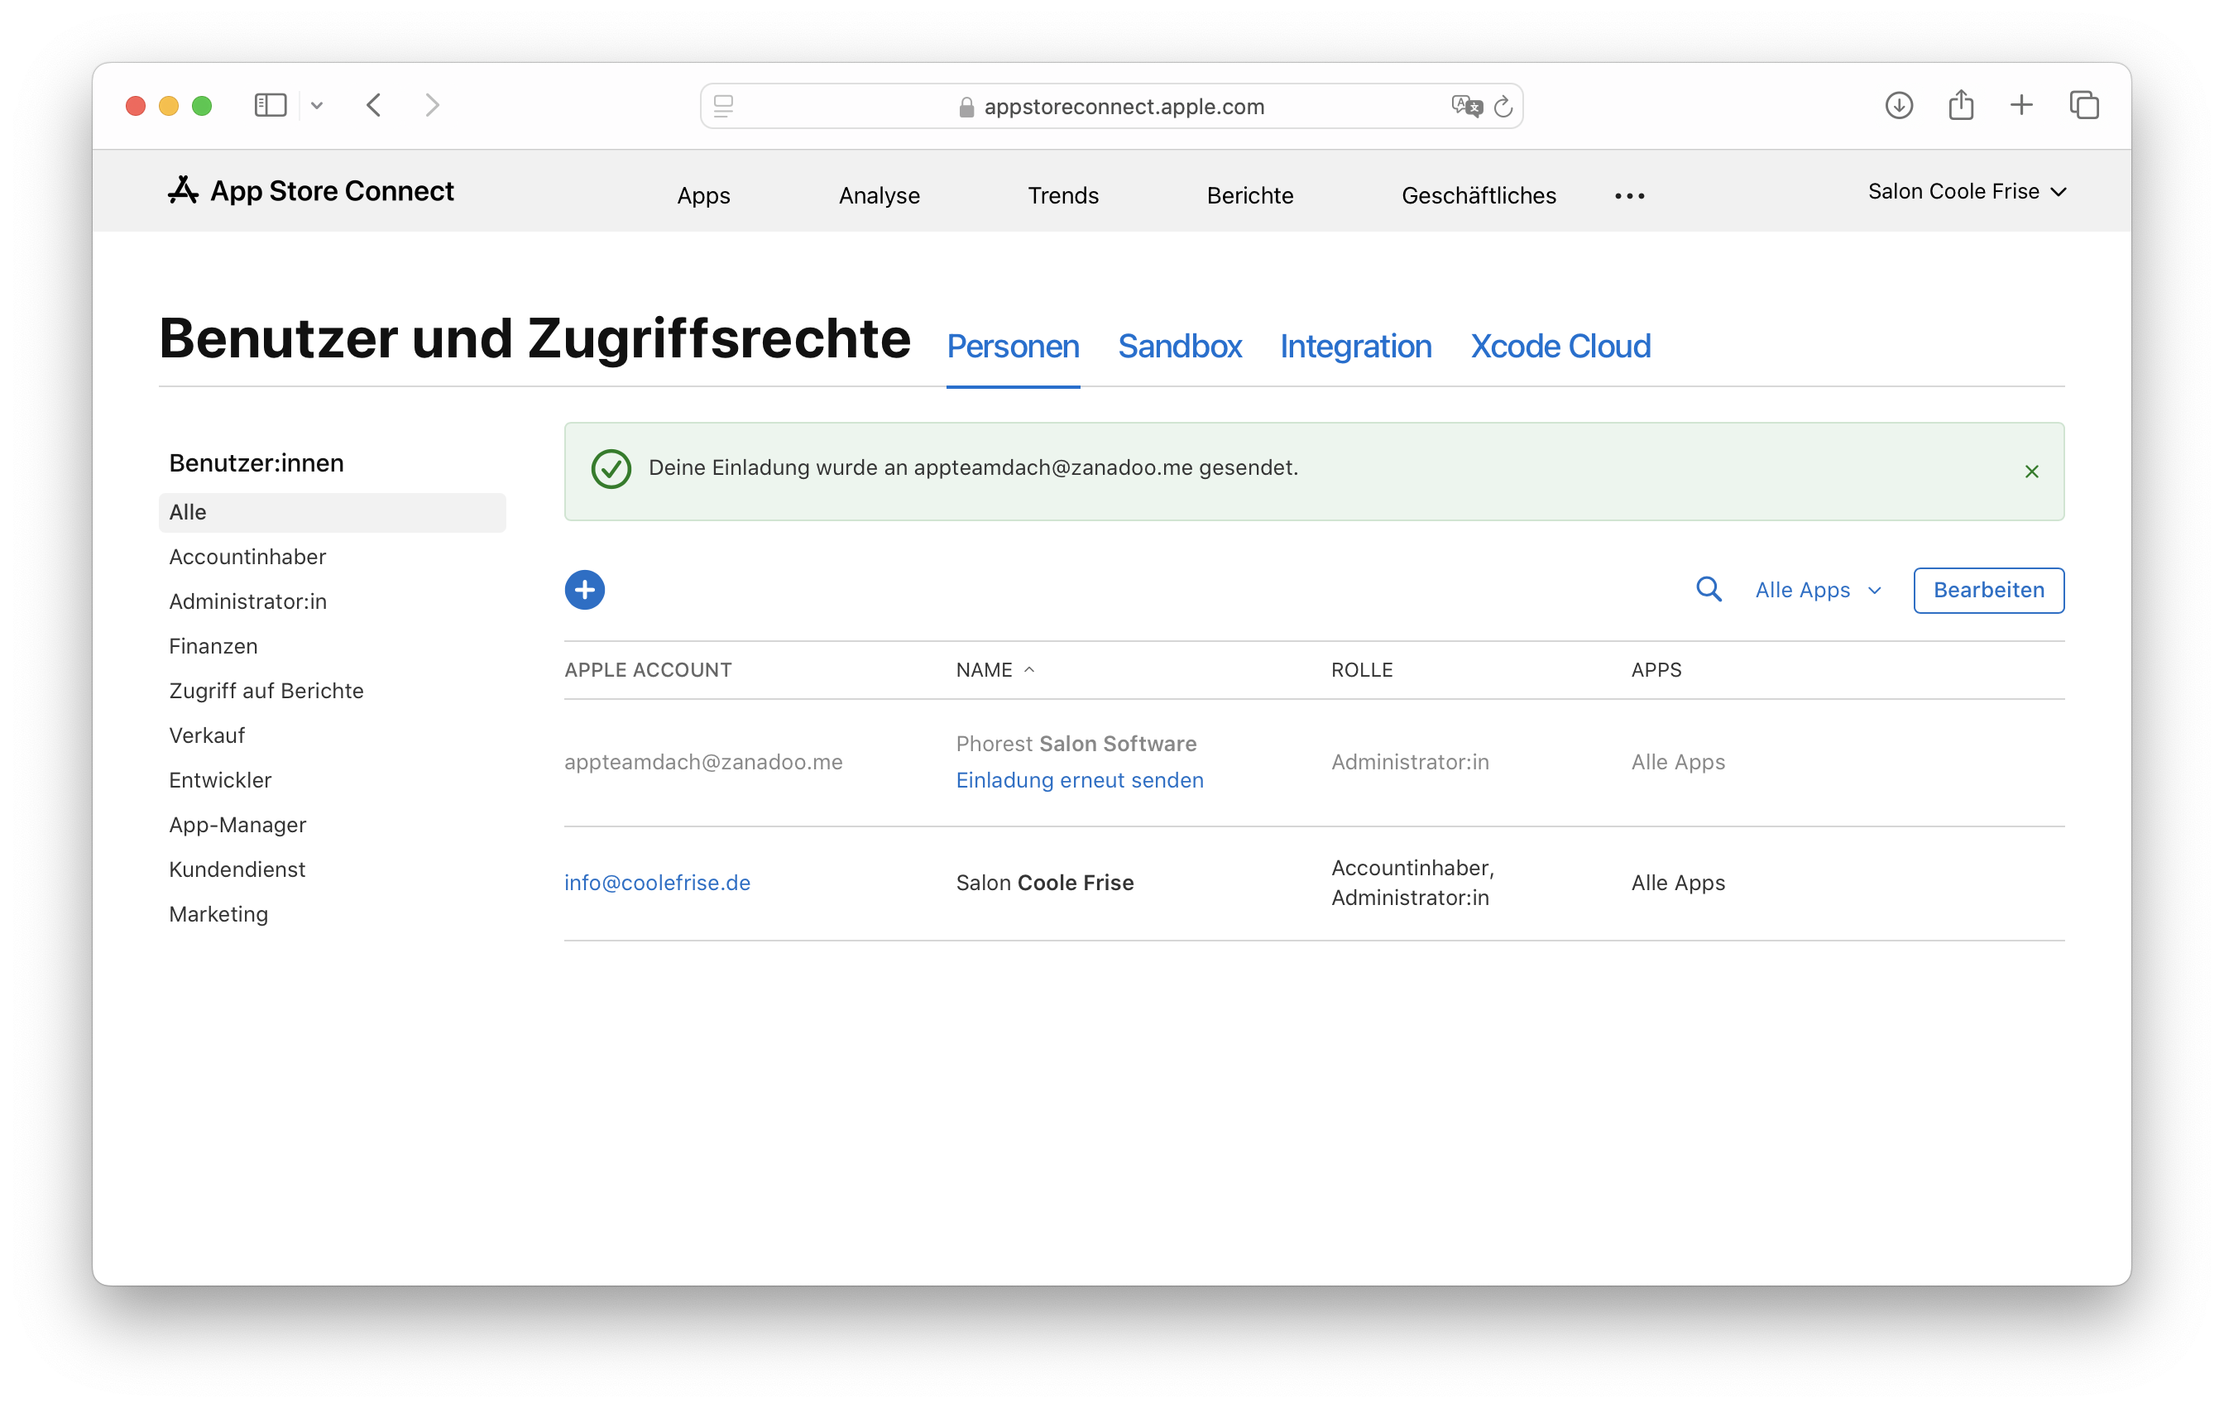Click the translate icon in address bar
2224x1408 pixels.
pos(1466,106)
